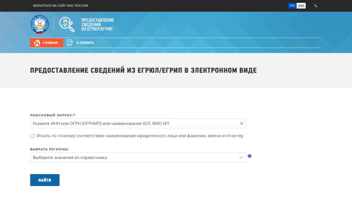352x198 pixels.
Task: Open the Выберите значения из справочника combo box
Action: 138,158
